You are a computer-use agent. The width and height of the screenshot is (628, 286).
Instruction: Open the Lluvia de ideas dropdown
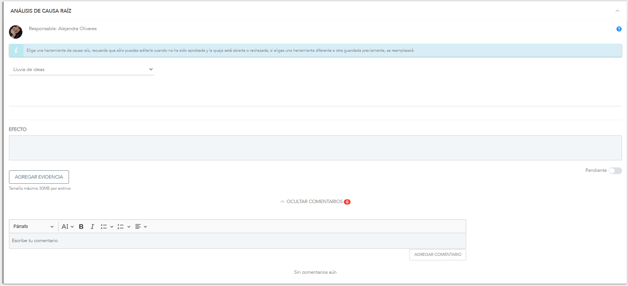(x=81, y=70)
